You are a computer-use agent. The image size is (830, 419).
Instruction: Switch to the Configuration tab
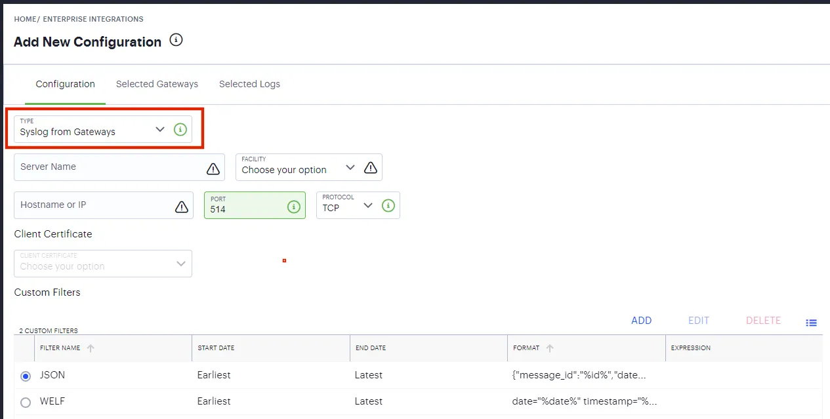click(x=66, y=84)
